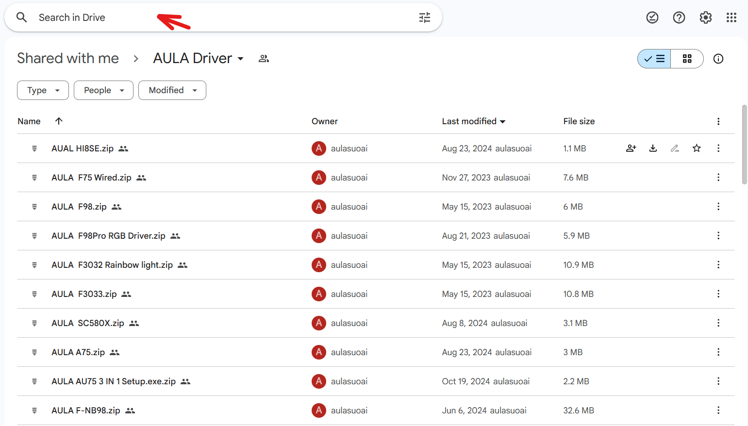
Task: Click shared icon beside AULA SC580X.zip
Action: [134, 323]
